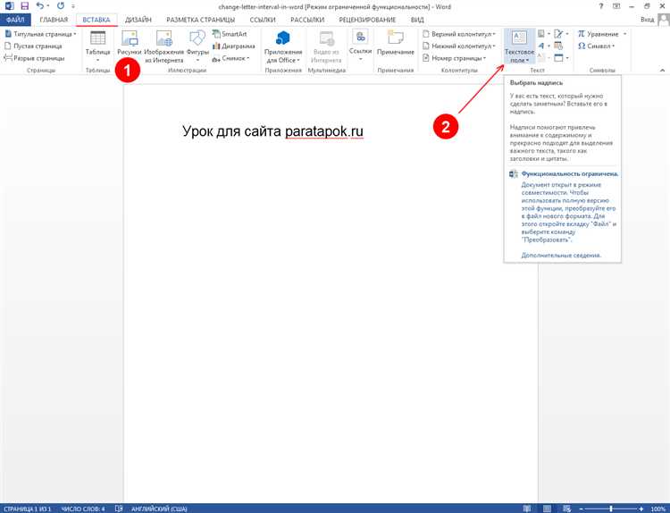
Task: Click the Функциональность ограничена link in tooltip
Action: [570, 174]
